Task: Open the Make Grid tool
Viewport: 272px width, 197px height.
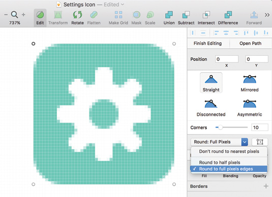Action: click(x=118, y=18)
